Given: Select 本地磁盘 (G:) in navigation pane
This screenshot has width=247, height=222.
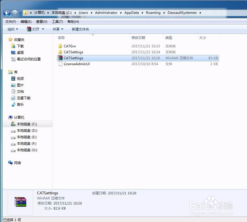Looking at the screenshot, I should point(27,150).
